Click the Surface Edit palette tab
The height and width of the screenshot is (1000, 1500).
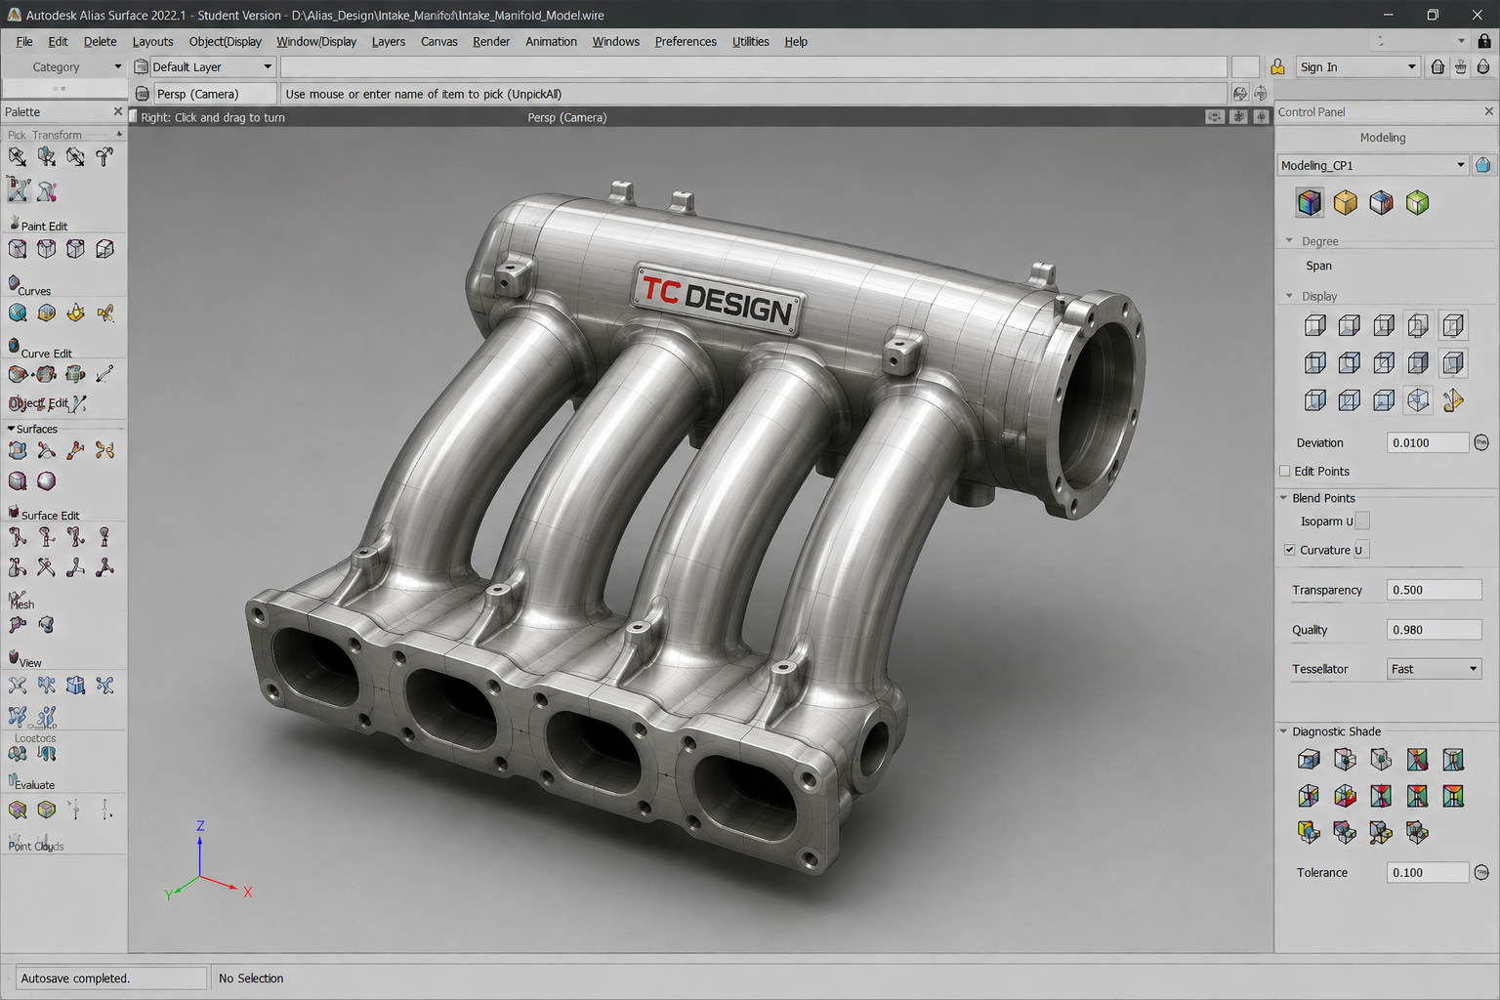coord(50,515)
